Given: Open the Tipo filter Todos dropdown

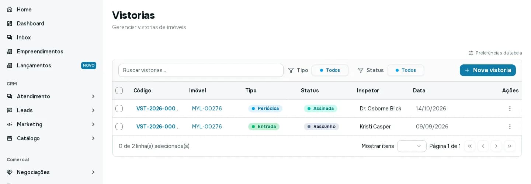Looking at the screenshot, I should [330, 70].
